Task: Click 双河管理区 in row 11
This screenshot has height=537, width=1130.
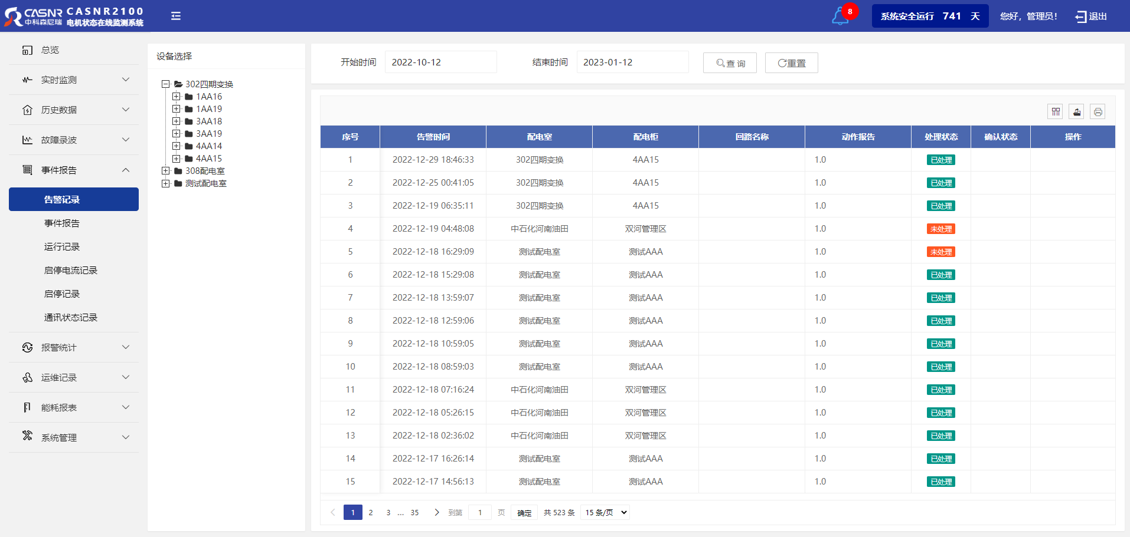Action: coord(646,390)
